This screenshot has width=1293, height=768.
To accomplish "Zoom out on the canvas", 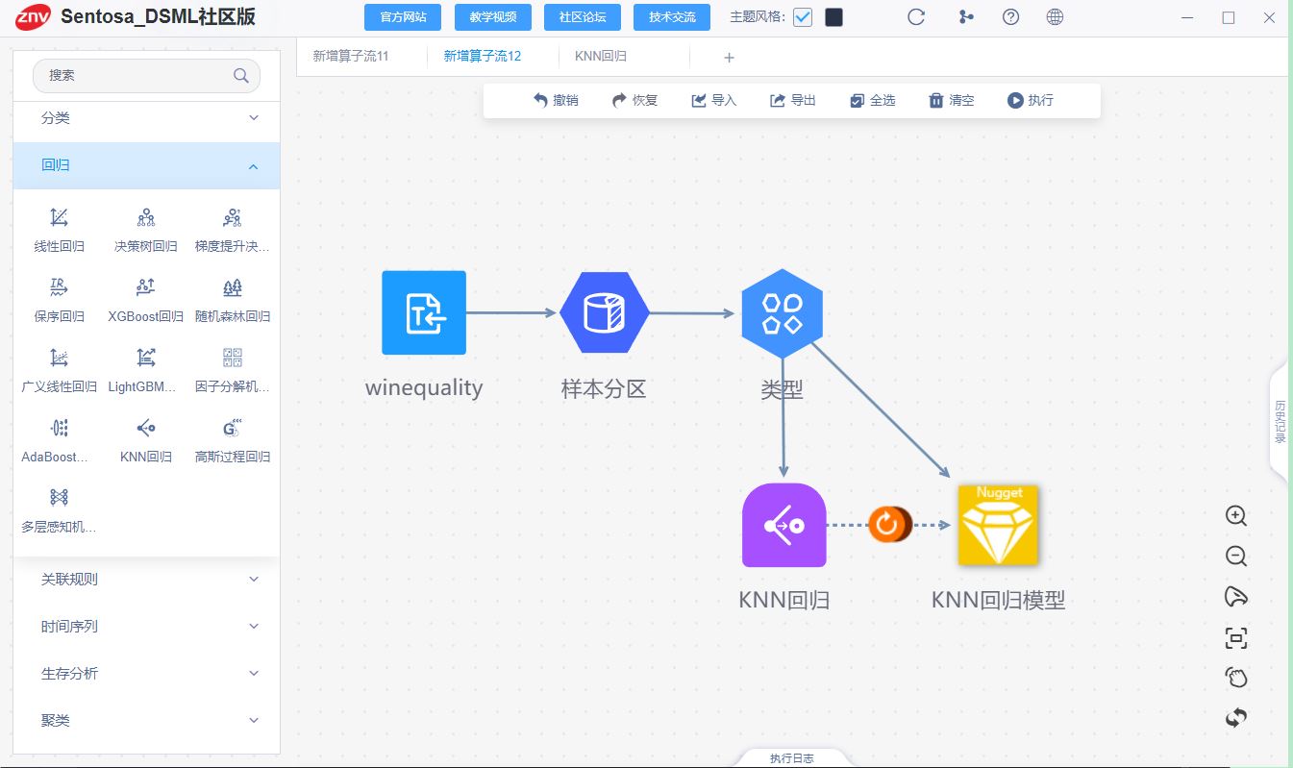I will [x=1236, y=556].
